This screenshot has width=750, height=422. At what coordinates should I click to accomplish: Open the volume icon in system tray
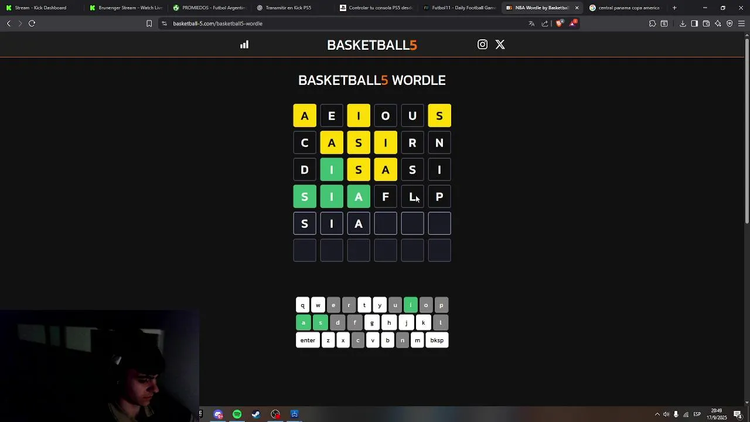pos(666,414)
